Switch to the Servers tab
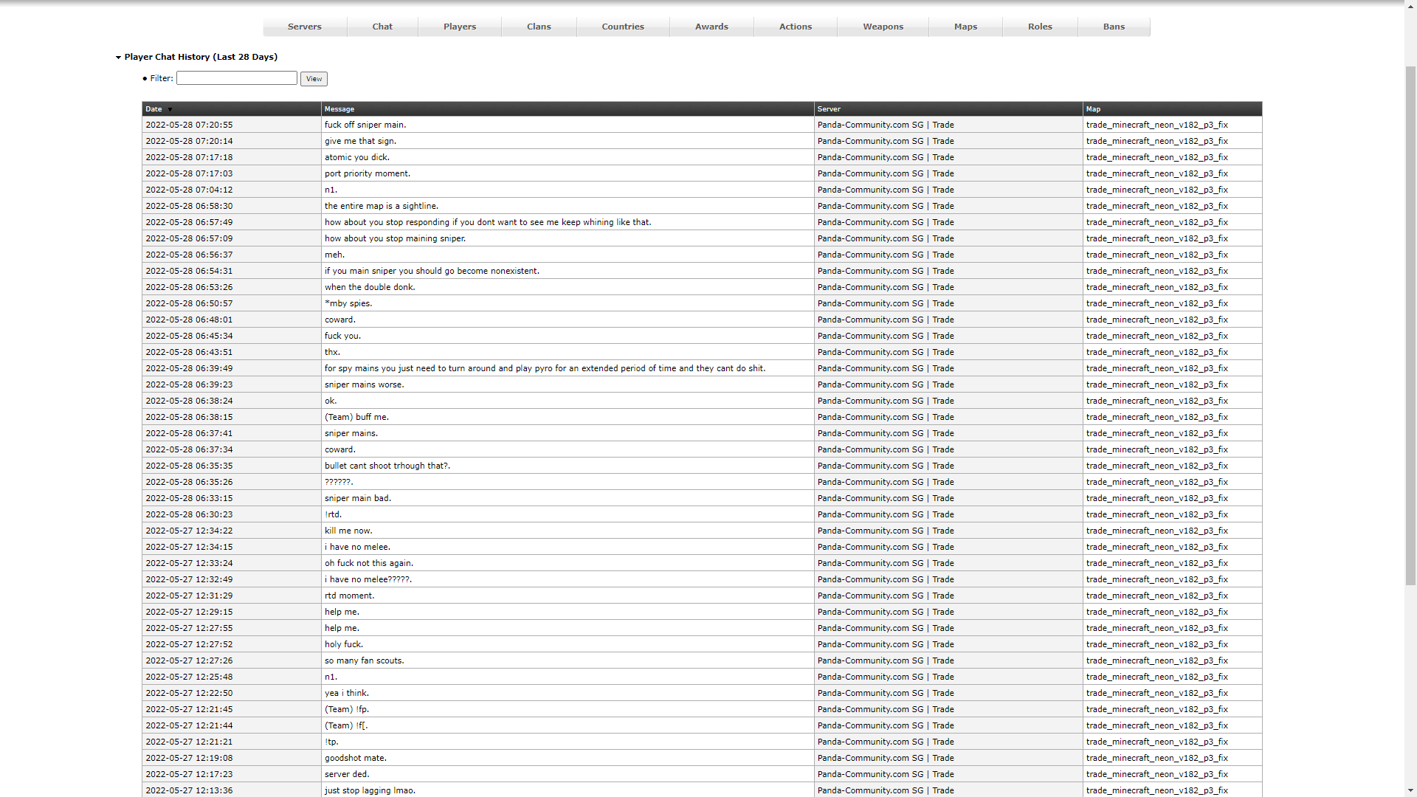Image resolution: width=1417 pixels, height=797 pixels. pyautogui.click(x=304, y=27)
